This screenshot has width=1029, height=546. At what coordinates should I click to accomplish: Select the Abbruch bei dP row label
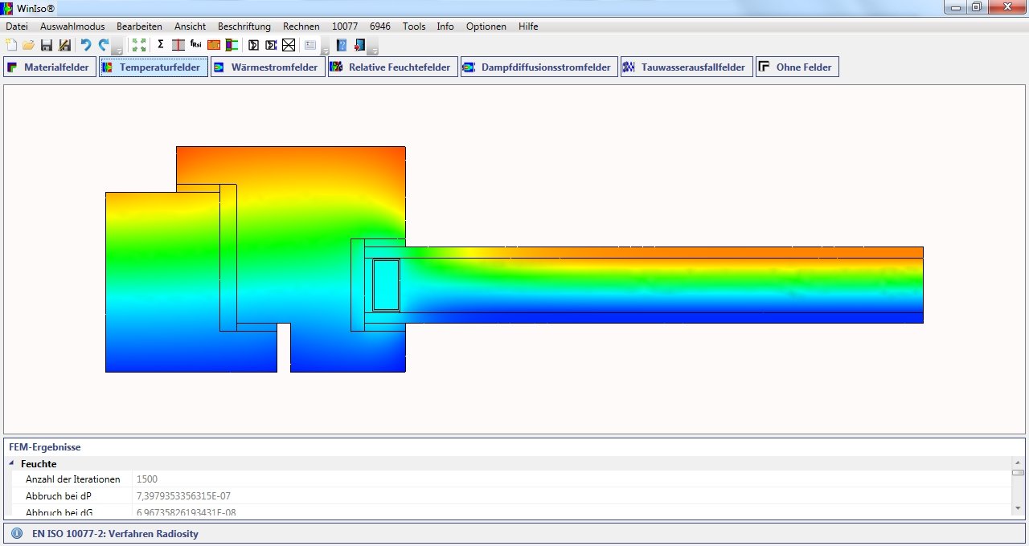pos(59,496)
